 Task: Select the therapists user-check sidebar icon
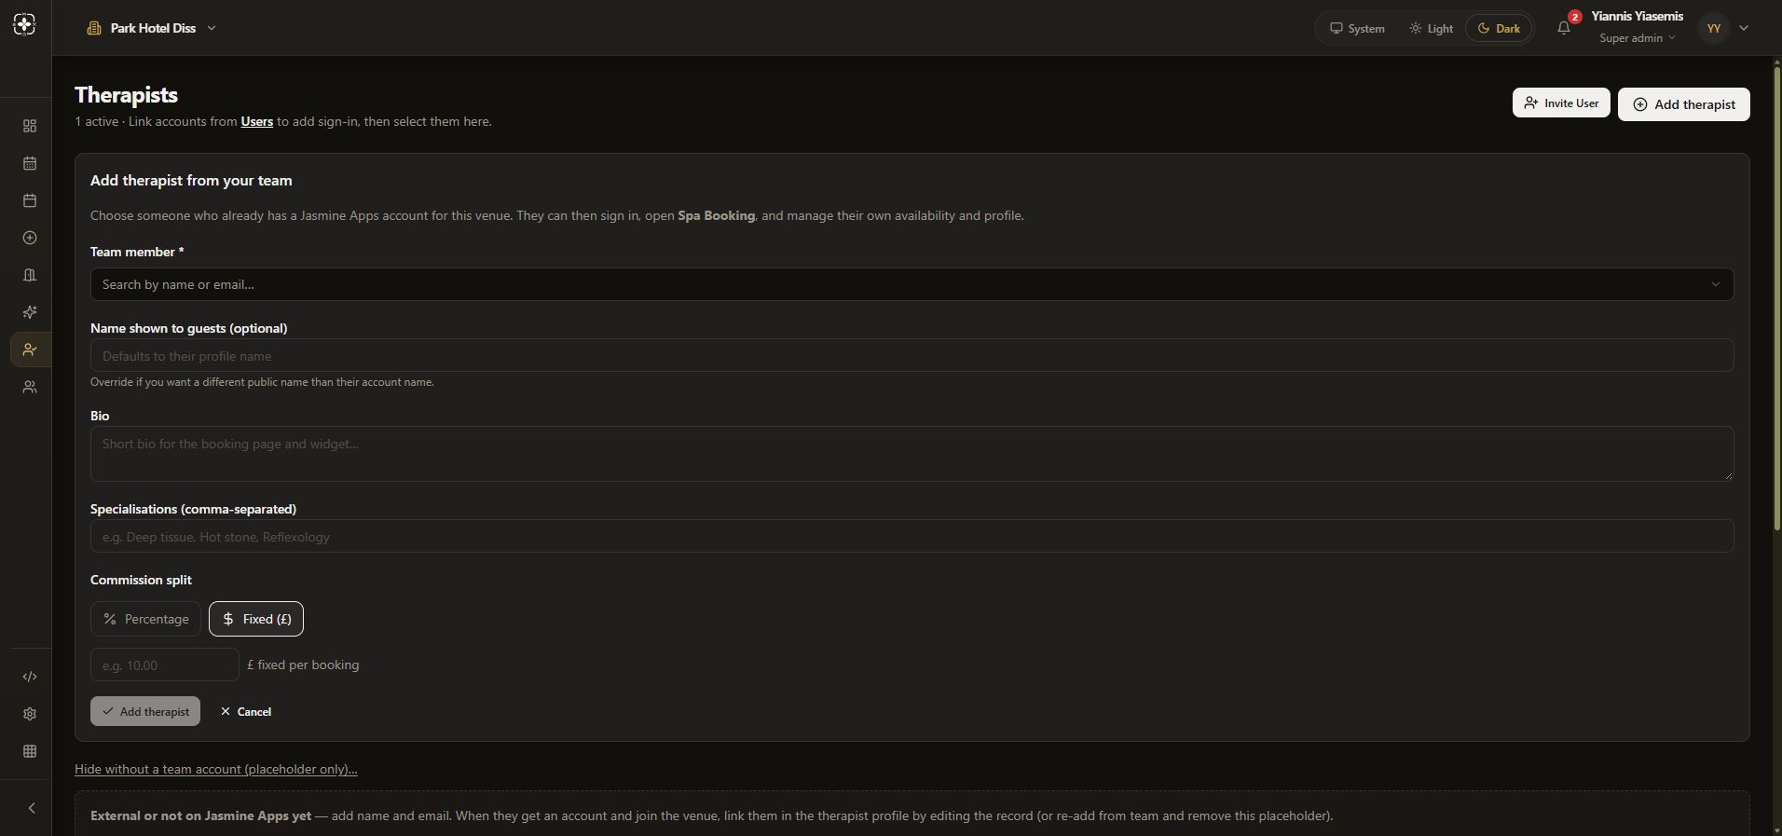coord(30,349)
